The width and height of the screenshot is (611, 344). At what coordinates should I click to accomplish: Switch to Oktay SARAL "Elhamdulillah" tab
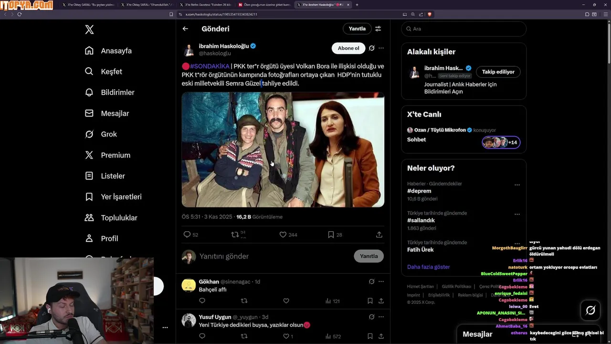coord(147,5)
